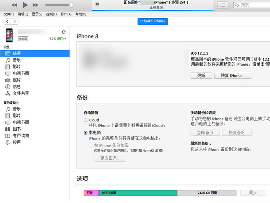Click the apps icon beside 文件共享

point(8,94)
